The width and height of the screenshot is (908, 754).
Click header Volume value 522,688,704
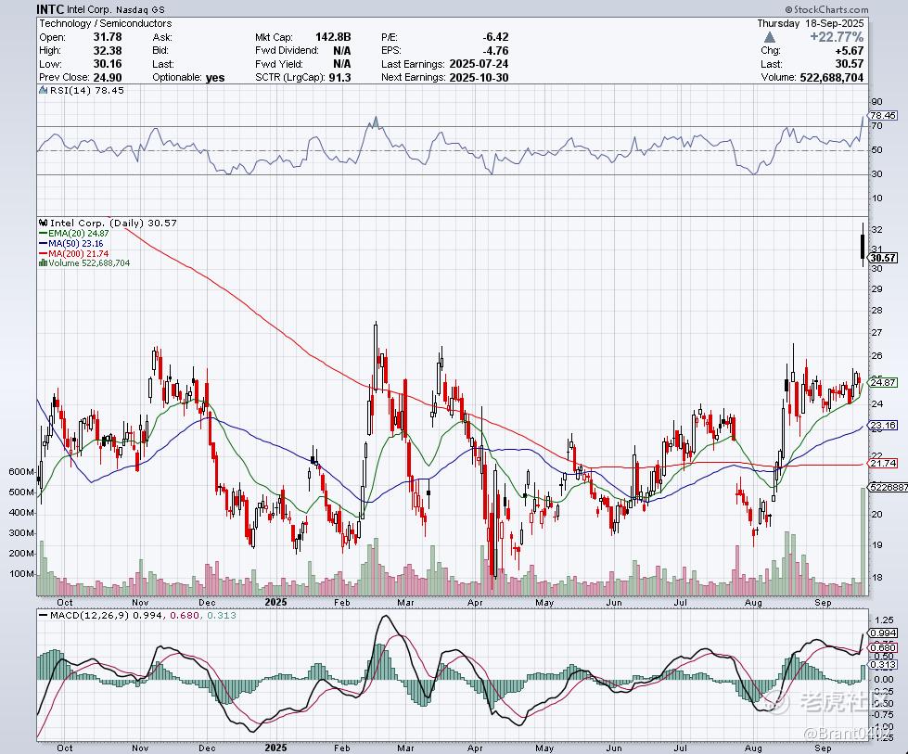[x=832, y=77]
